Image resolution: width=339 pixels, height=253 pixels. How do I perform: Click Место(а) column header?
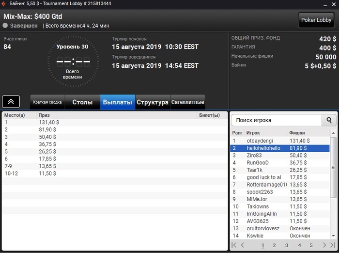tap(19, 115)
